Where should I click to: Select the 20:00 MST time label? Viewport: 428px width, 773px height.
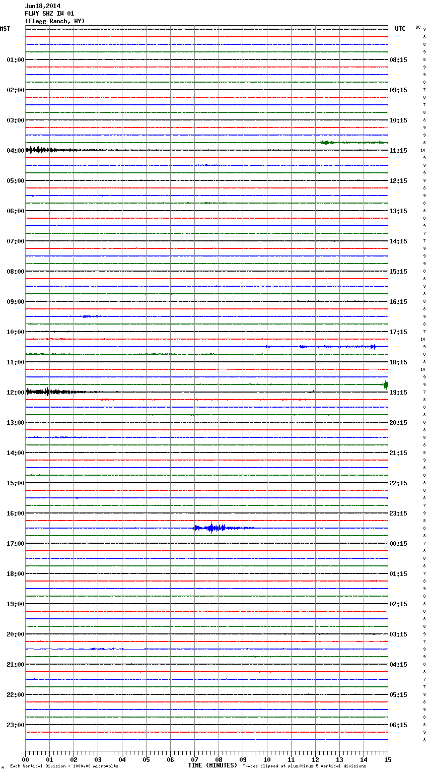pyautogui.click(x=16, y=634)
